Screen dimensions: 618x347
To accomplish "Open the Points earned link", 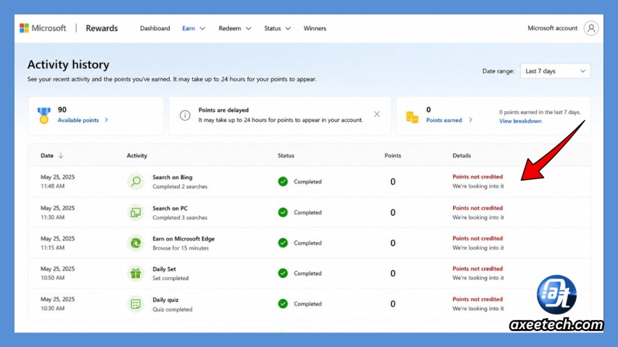I will click(443, 120).
